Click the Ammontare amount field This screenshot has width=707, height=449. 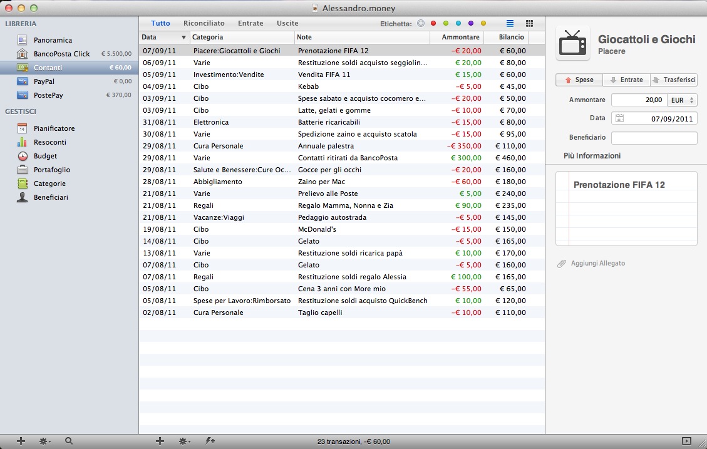coord(639,100)
